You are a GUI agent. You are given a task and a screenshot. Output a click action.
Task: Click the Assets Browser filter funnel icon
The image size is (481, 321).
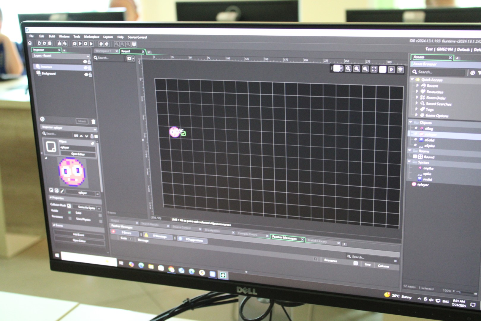pos(479,73)
